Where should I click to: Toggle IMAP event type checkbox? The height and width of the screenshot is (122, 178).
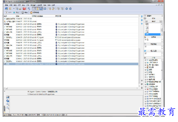(x=146, y=103)
